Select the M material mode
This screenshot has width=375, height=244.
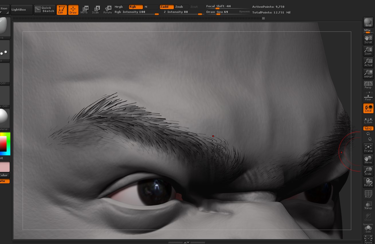pos(151,7)
